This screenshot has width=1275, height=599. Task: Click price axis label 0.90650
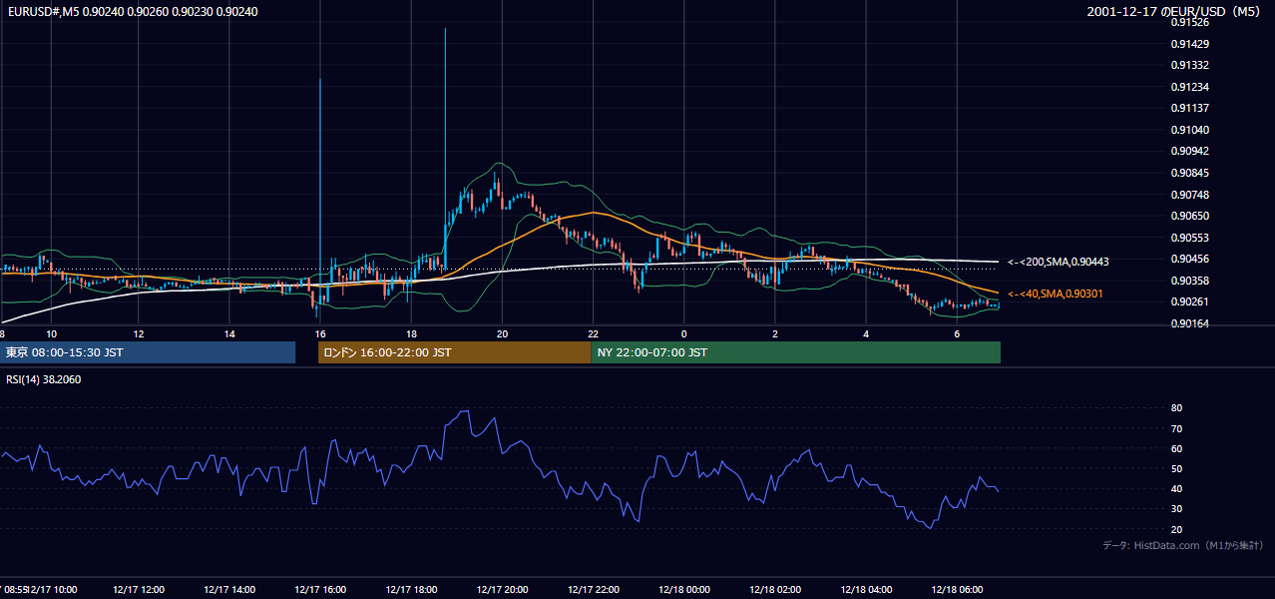[x=1190, y=216]
